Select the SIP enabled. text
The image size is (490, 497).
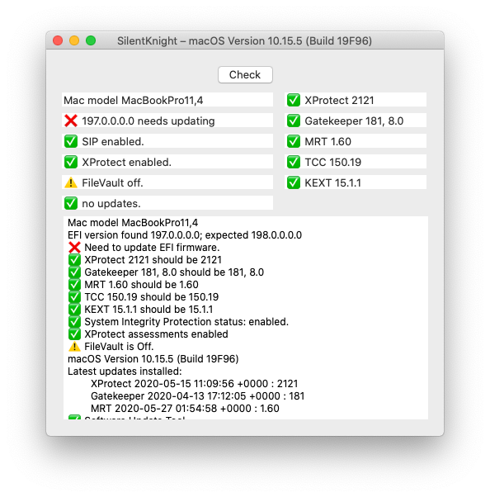(x=113, y=142)
